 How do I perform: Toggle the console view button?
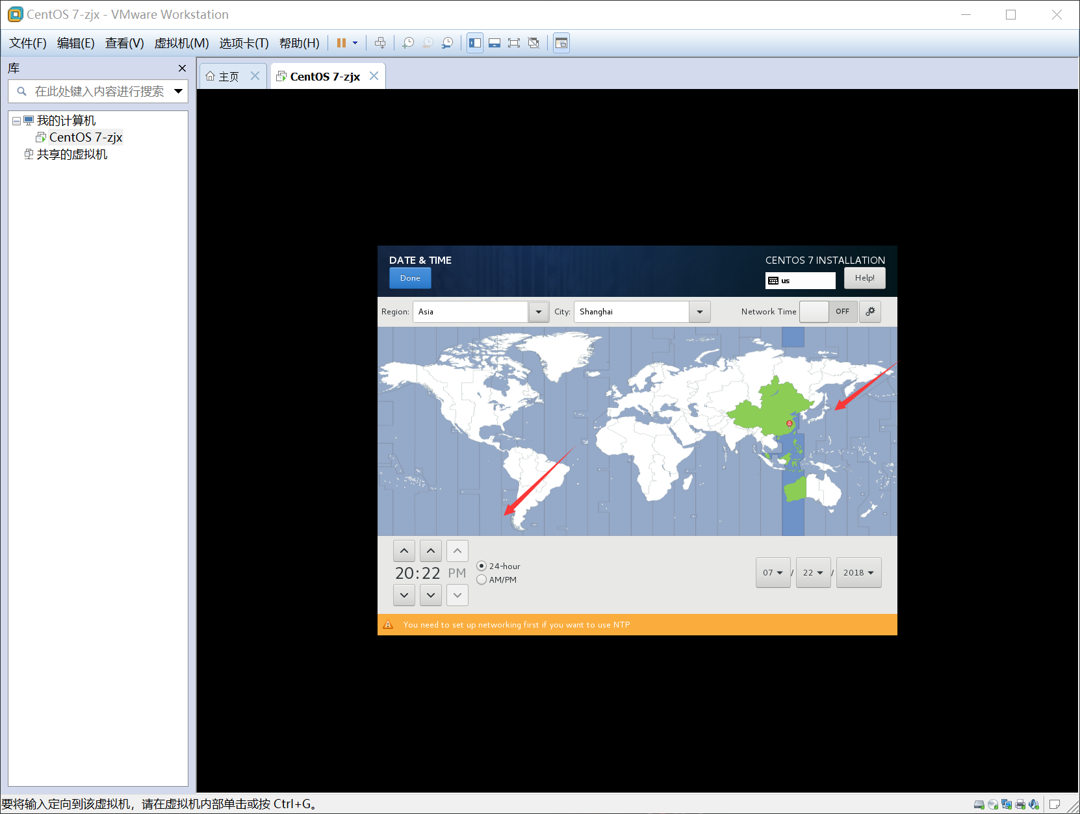tap(561, 44)
